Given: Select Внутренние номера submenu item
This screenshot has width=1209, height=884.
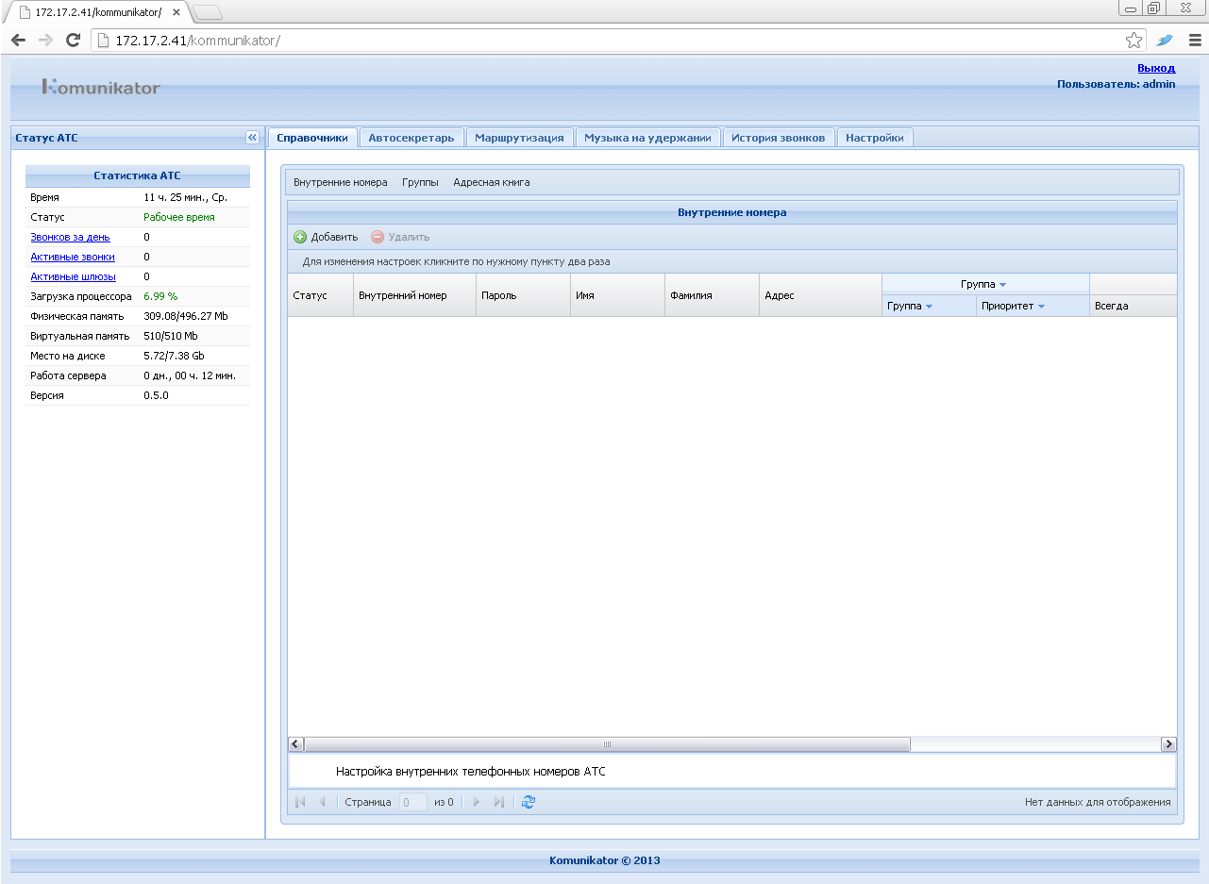Looking at the screenshot, I should pyautogui.click(x=341, y=182).
